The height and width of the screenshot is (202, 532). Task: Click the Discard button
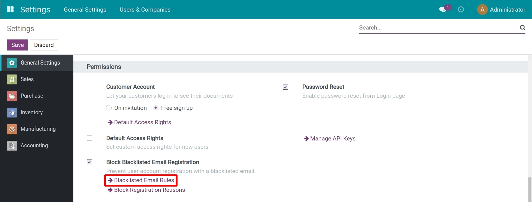tap(44, 45)
